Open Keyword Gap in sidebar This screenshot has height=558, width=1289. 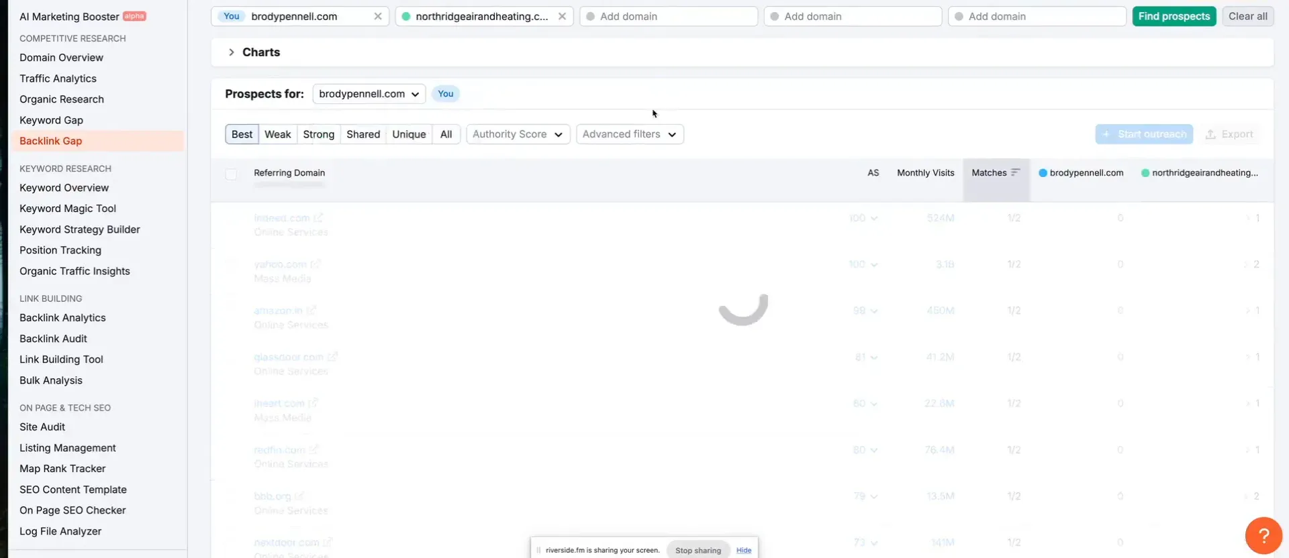pos(51,120)
